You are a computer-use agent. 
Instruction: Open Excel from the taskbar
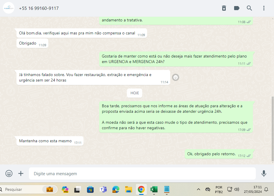[x=154, y=189]
